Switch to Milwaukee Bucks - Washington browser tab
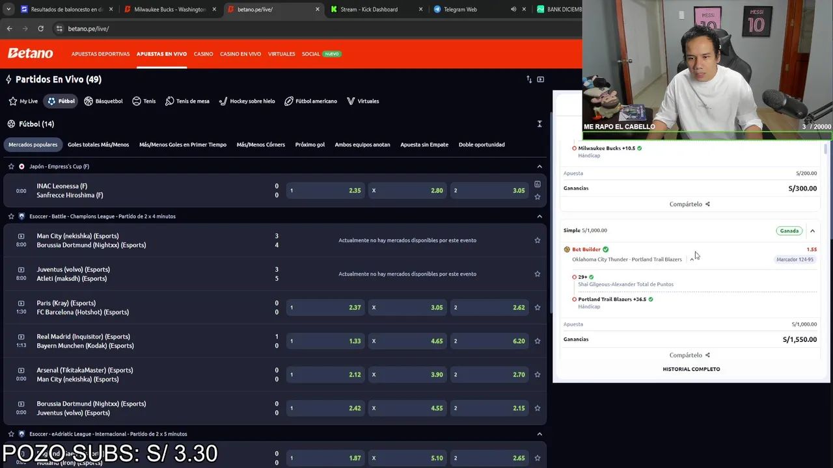 point(169,10)
